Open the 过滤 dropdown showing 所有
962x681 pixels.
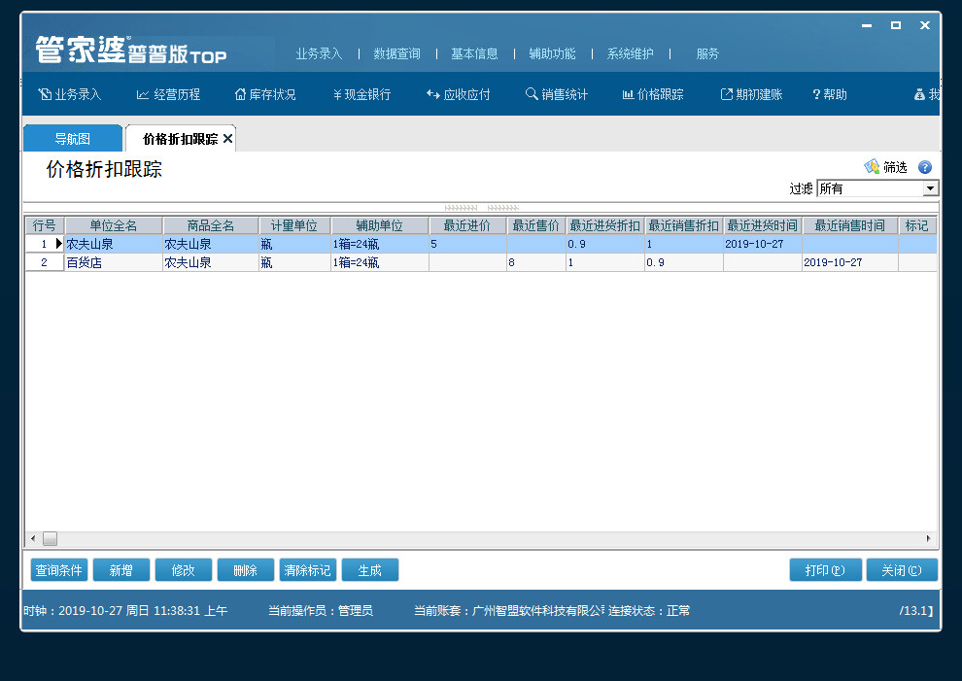coord(930,188)
